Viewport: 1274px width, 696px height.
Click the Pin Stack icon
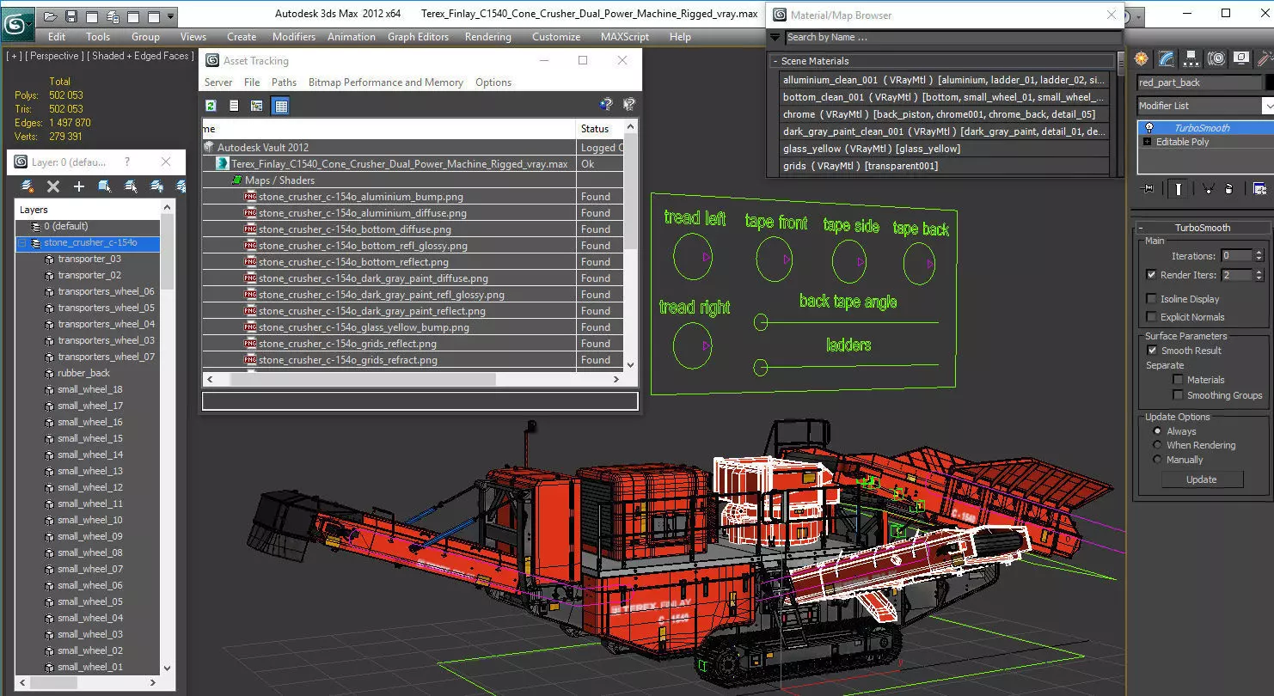pyautogui.click(x=1147, y=189)
